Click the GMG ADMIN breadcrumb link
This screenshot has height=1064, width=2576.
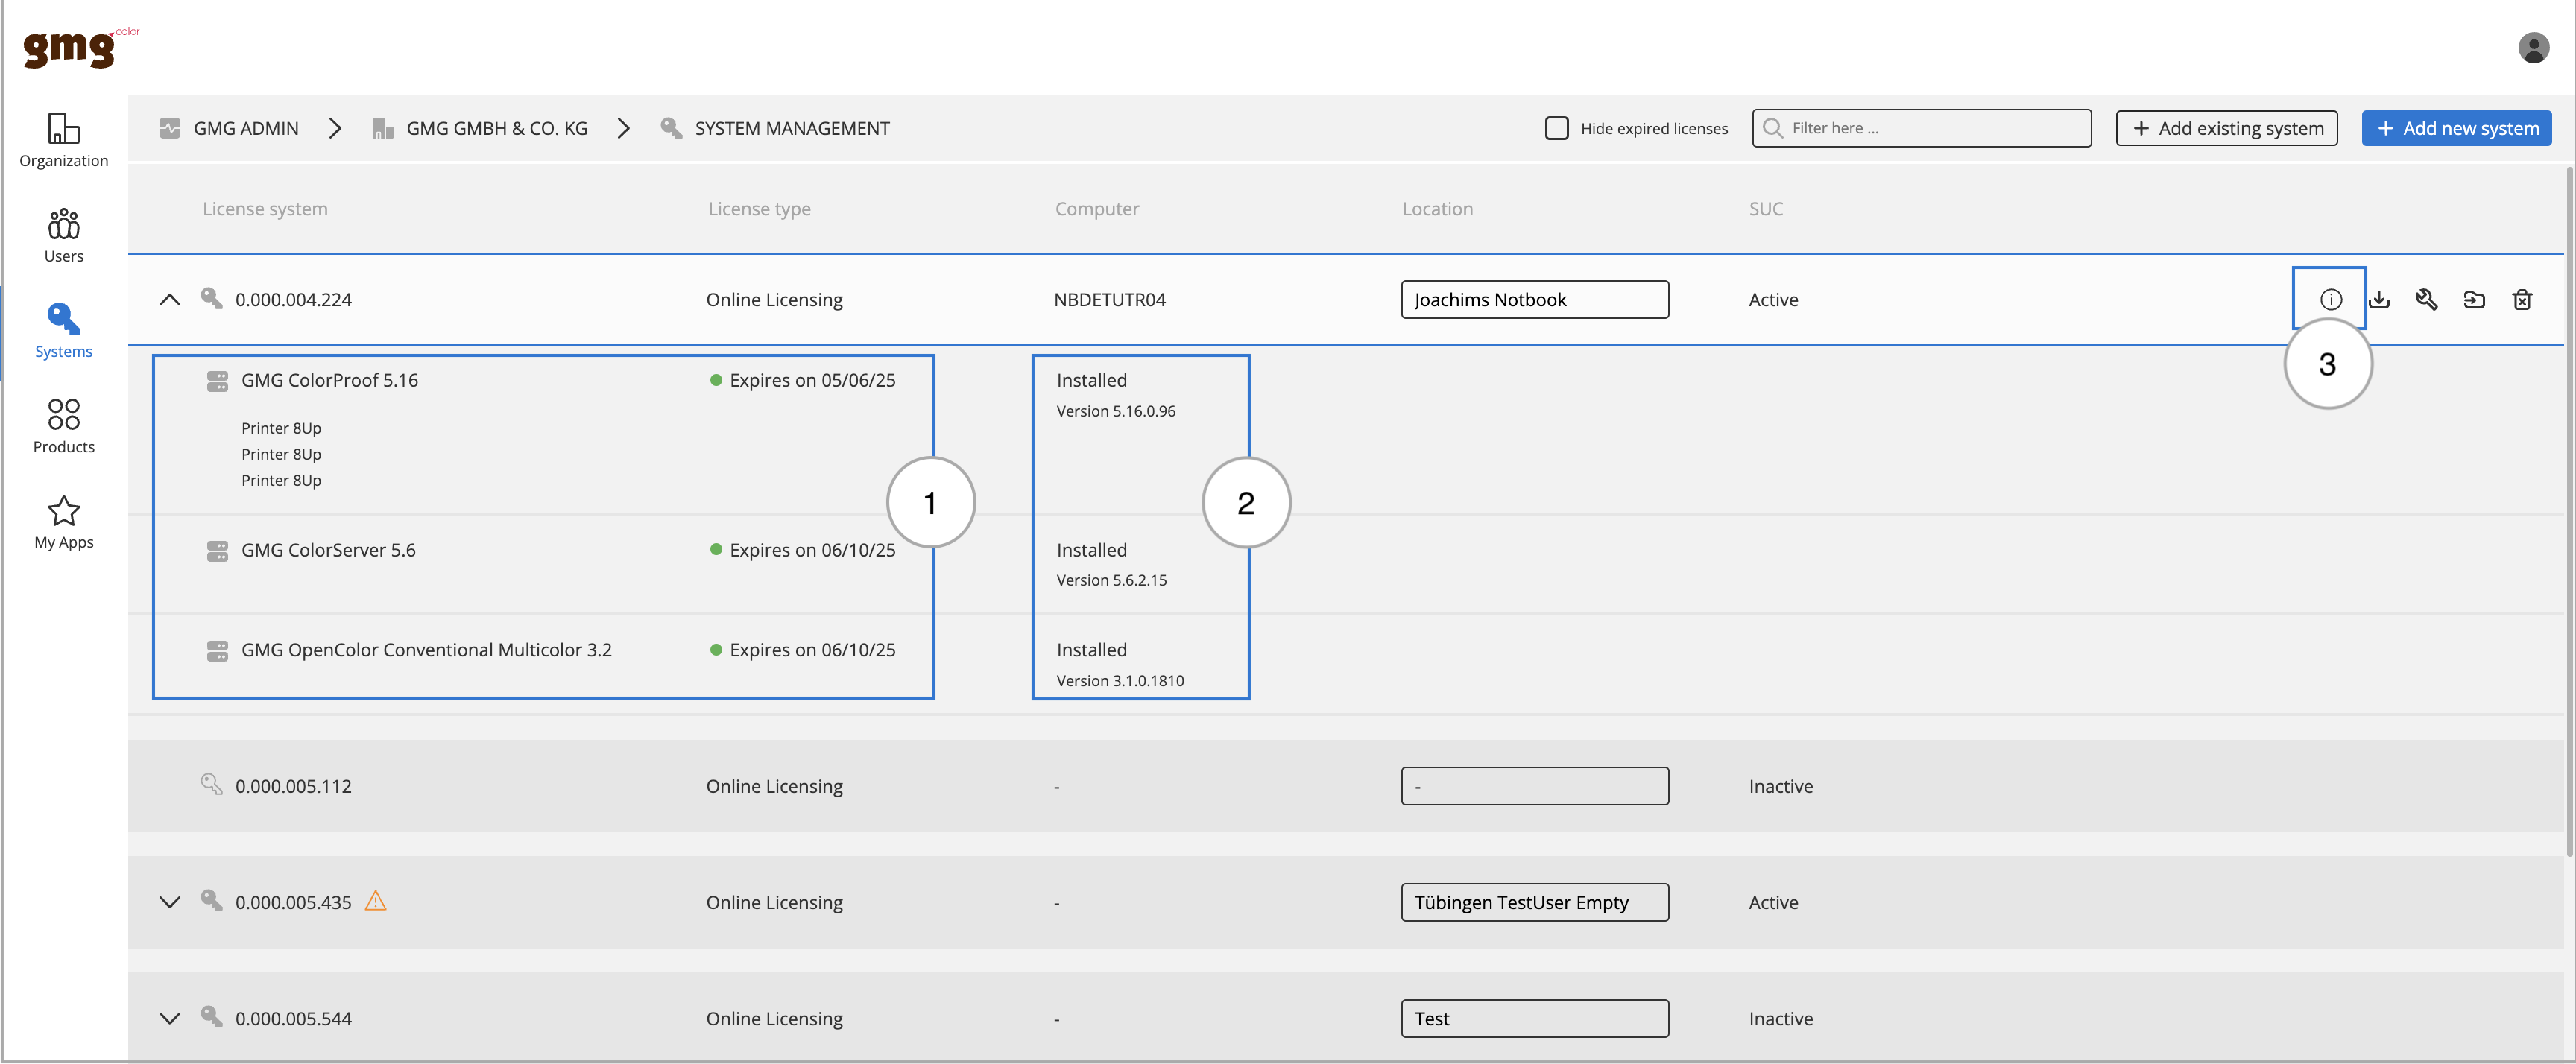(245, 128)
